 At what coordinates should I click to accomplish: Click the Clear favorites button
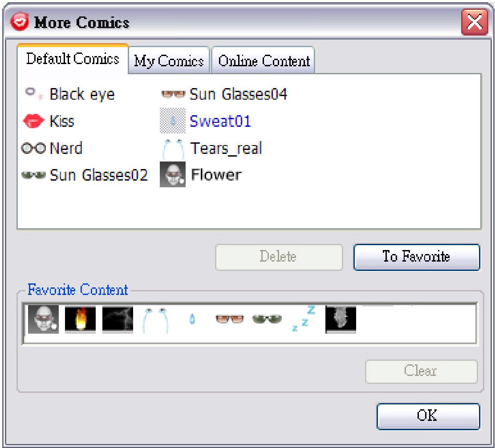point(421,371)
